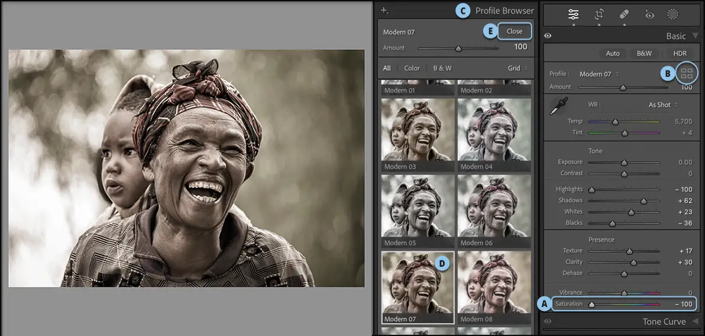Image resolution: width=705 pixels, height=336 pixels.
Task: Toggle Basic panel visibility eye
Action: (x=548, y=36)
